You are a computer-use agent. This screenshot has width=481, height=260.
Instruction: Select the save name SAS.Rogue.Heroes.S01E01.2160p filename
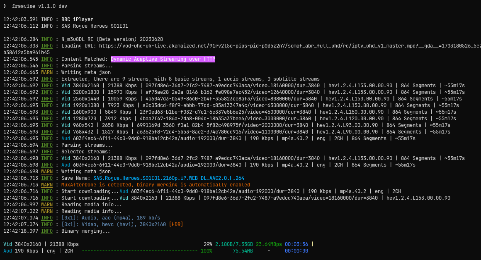point(168,178)
